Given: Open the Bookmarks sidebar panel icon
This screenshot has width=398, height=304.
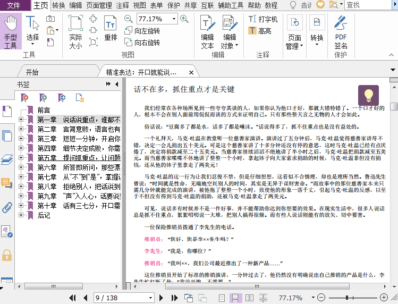Looking at the screenshot, I should 7,111.
